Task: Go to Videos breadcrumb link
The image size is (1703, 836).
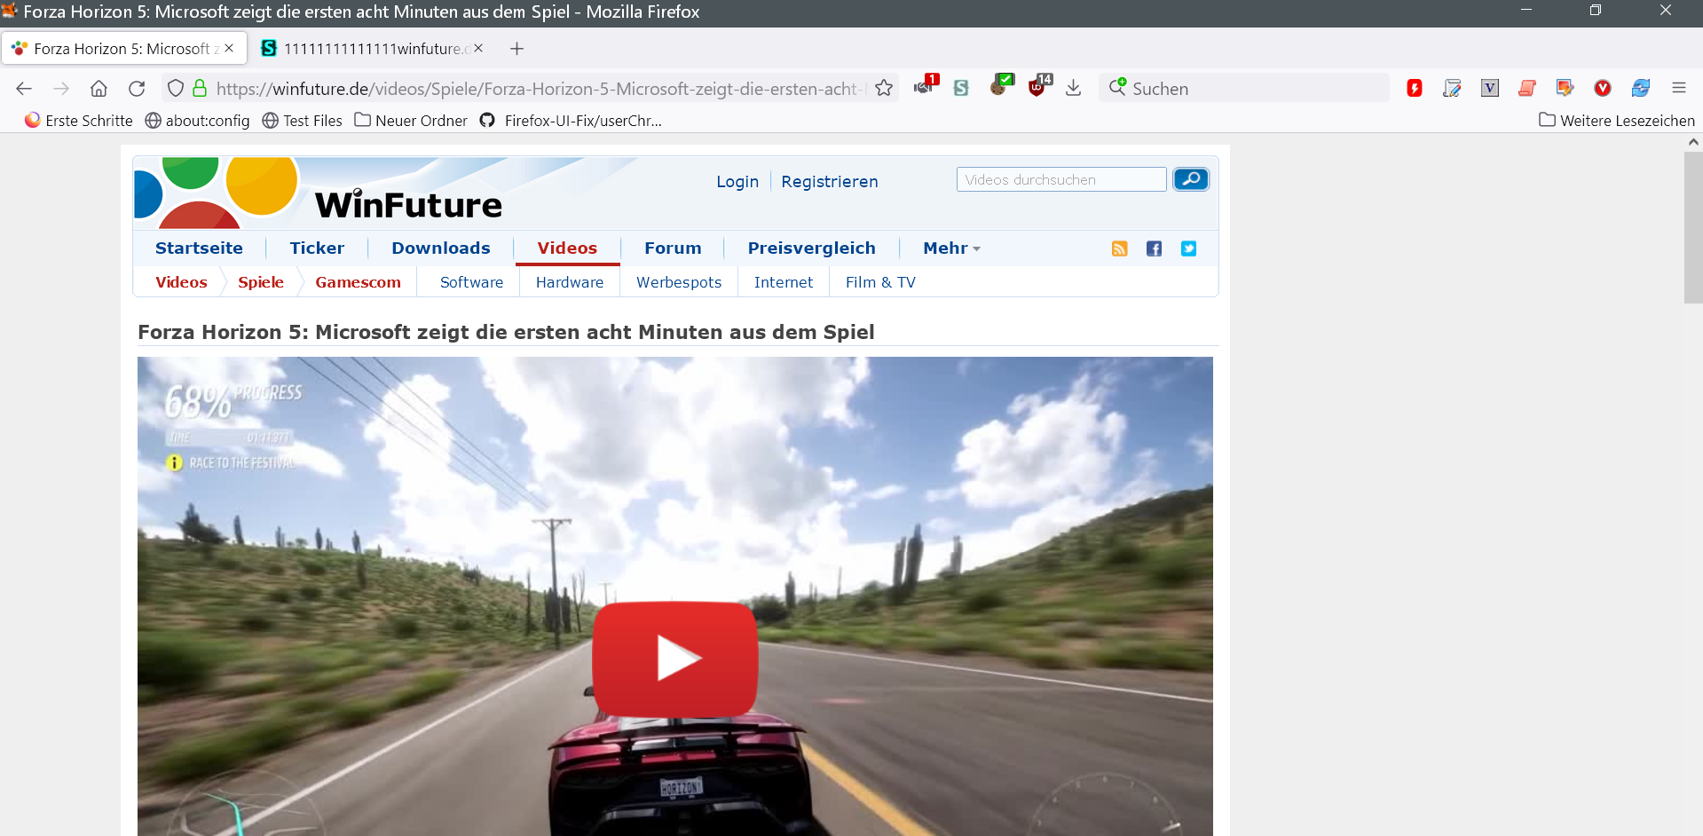Action: [181, 282]
